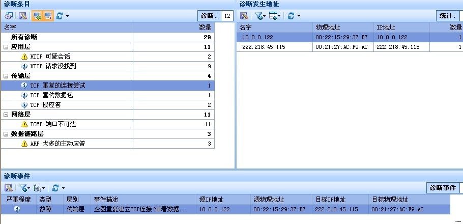Click warning icon next to ICMP 端口不可达
The height and width of the screenshot is (224, 463).
point(24,124)
